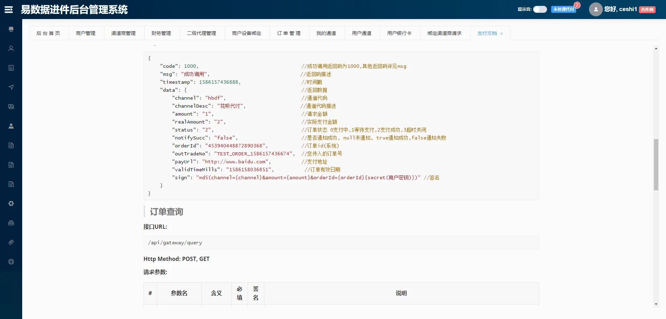
Task: Click the scrollbar down arrow
Action: 656,304
